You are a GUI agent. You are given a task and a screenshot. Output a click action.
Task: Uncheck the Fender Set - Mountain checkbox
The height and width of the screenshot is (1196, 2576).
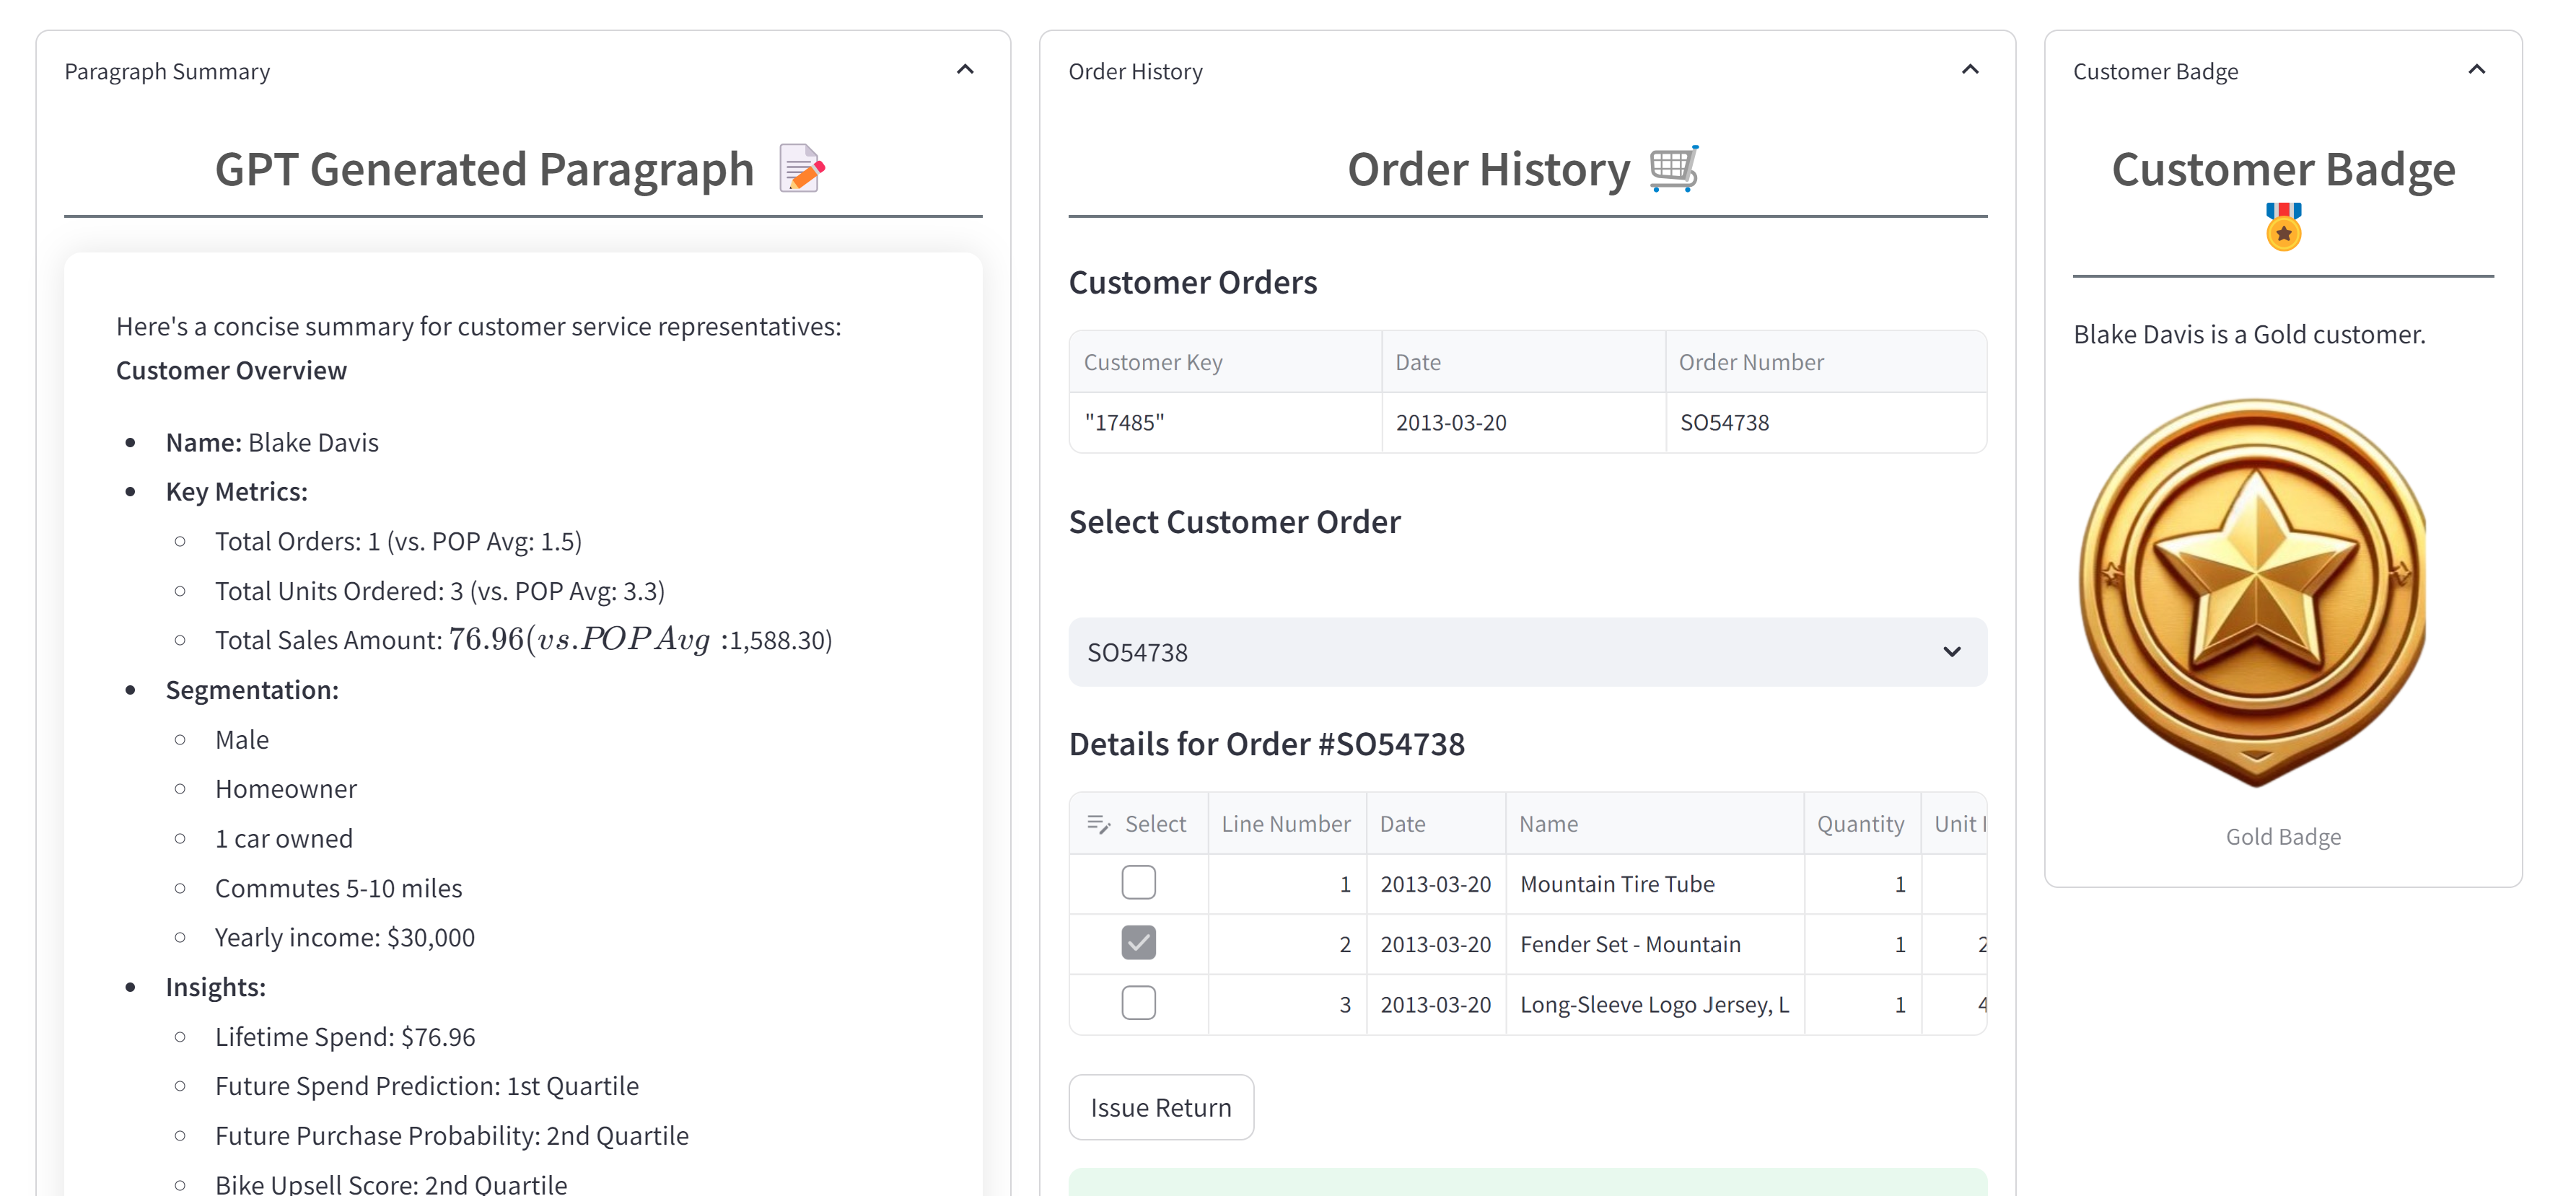[x=1138, y=943]
